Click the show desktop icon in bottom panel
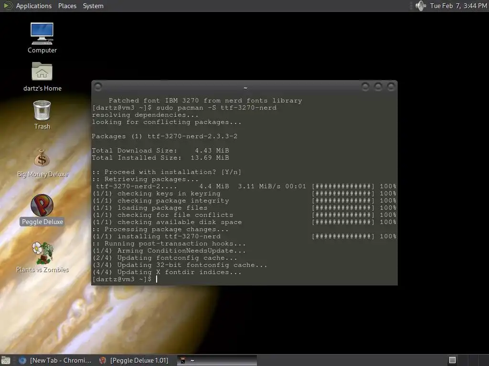Screen dimensions: 489x366 6,360
